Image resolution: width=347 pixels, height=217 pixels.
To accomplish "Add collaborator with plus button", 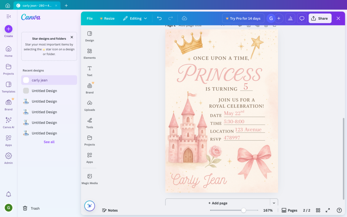I will point(279,18).
